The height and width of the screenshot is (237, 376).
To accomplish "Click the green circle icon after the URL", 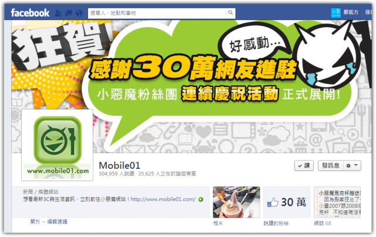I will pos(201,199).
